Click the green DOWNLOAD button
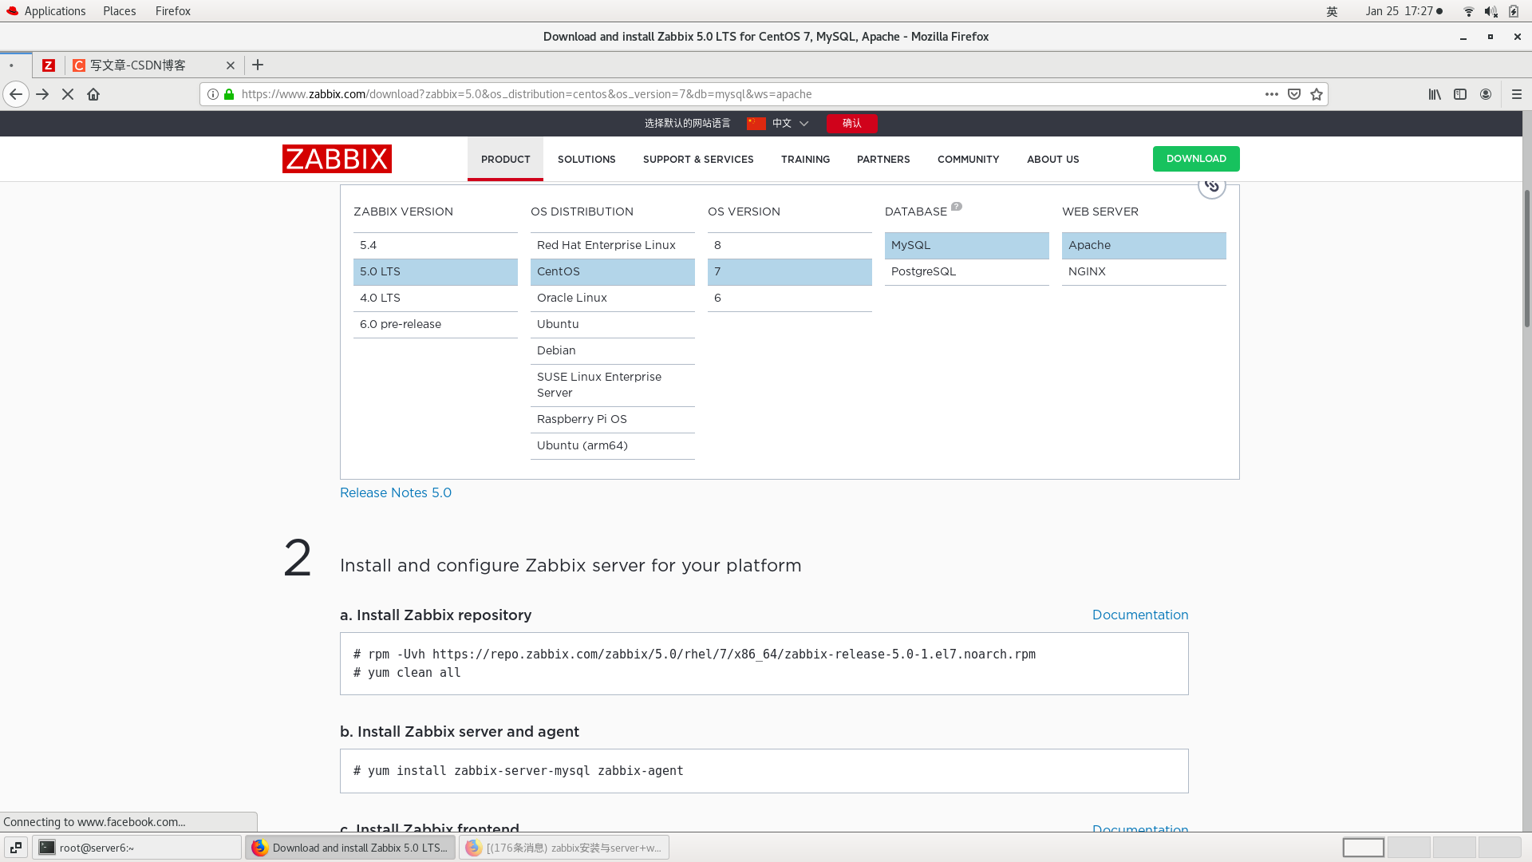1532x862 pixels. click(x=1195, y=159)
